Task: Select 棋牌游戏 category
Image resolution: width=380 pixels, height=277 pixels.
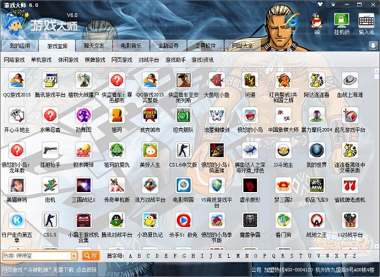Action: (x=95, y=60)
